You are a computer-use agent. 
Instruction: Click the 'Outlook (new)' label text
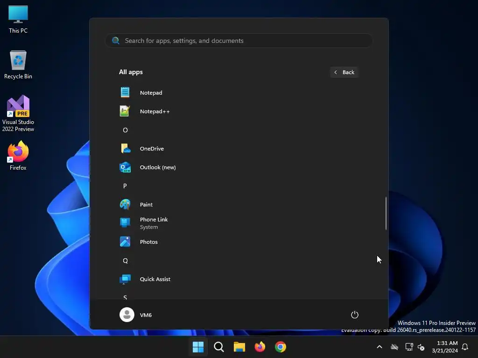pos(158,167)
